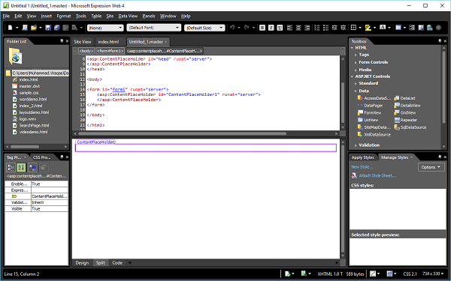The image size is (451, 281).
Task: Toggle Show categorized list in Tag Properties
Action: pyautogui.click(x=11, y=167)
